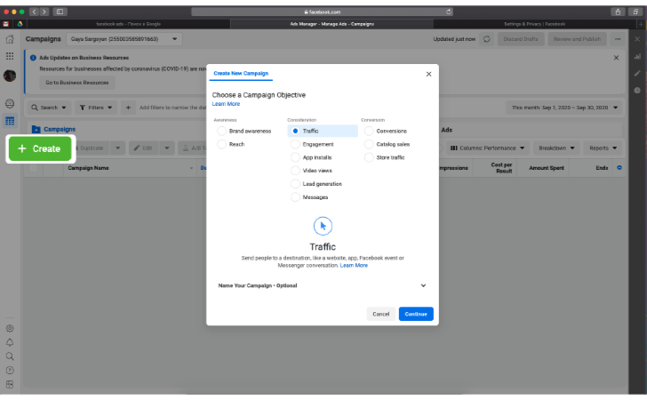Open the Search dropdown
Viewport: 647px width, 400px height.
49,108
